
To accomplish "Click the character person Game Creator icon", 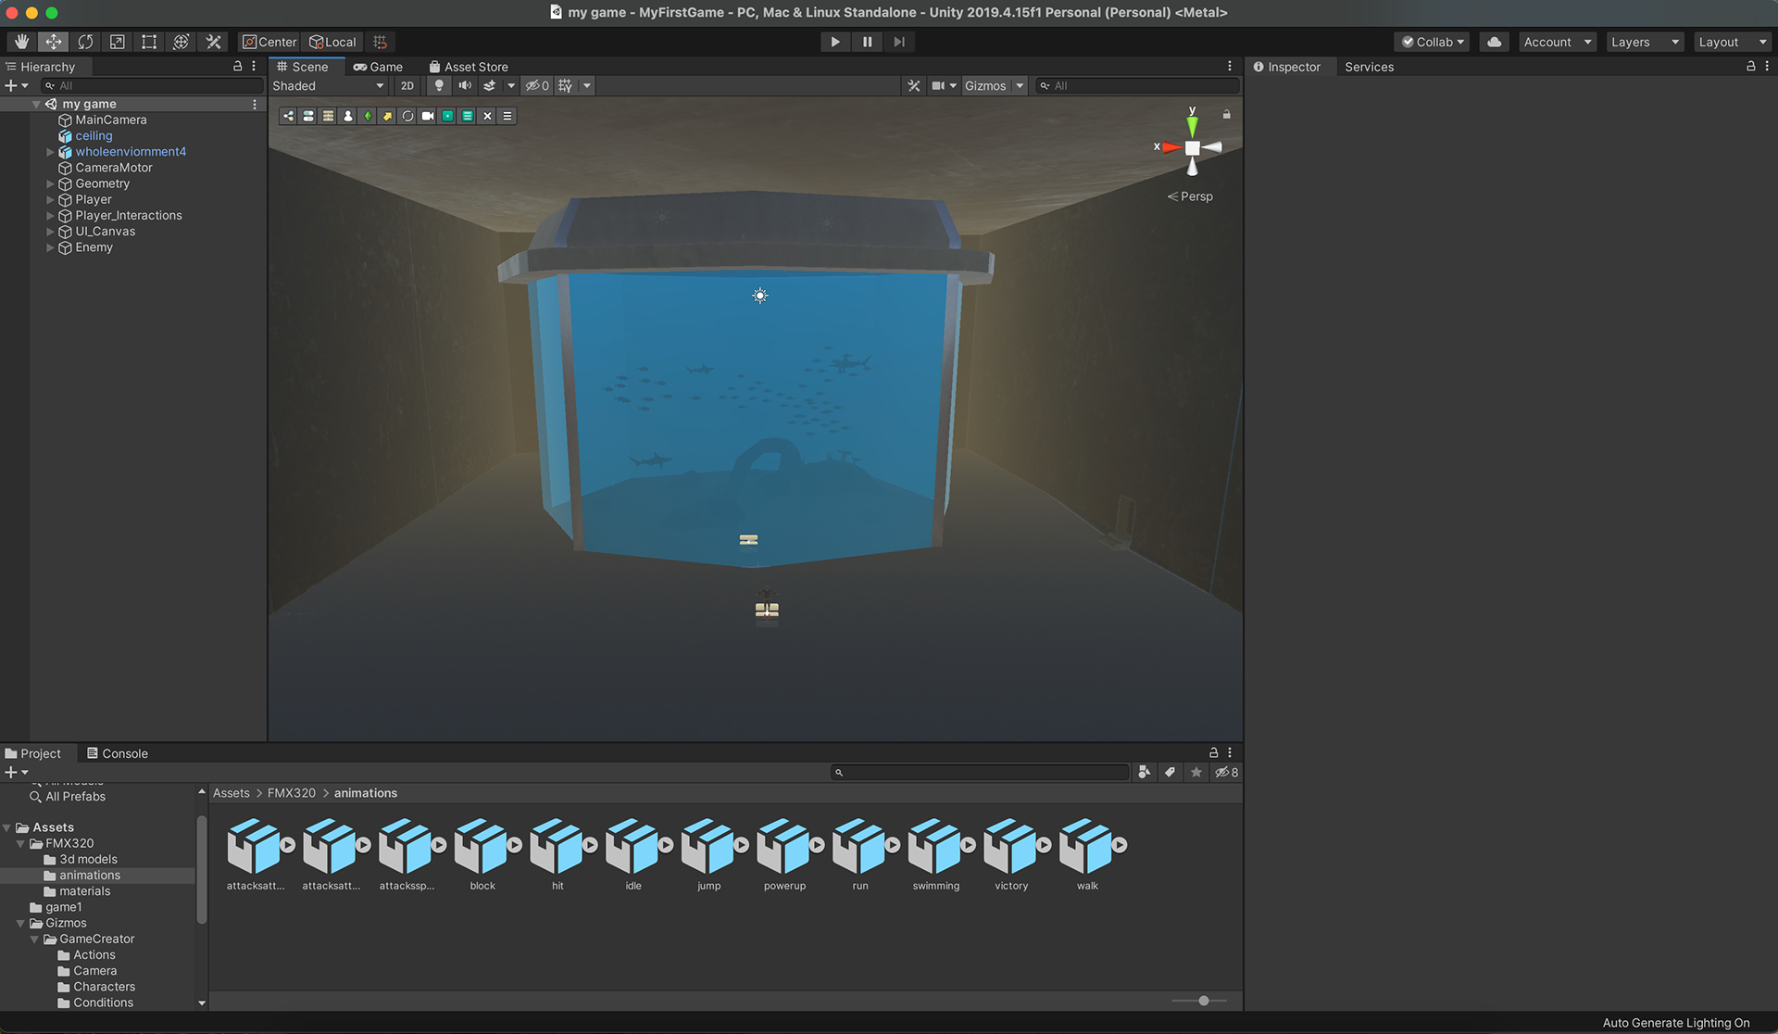I will [348, 116].
